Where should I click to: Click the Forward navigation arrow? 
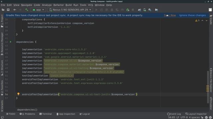(20, 10)
